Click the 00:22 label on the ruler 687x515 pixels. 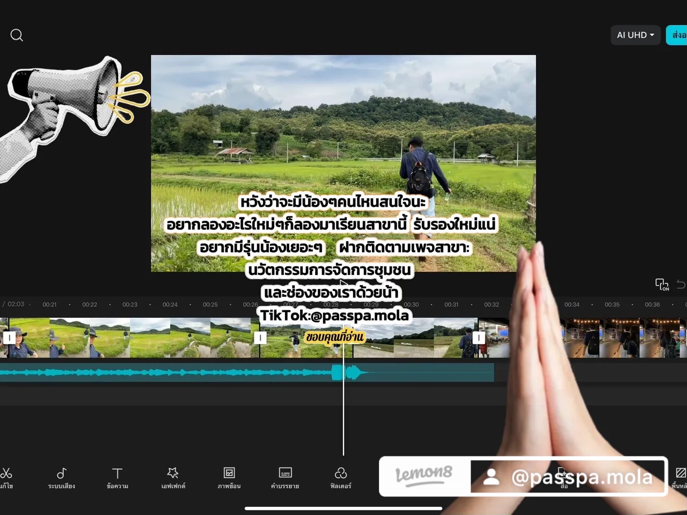(90, 304)
